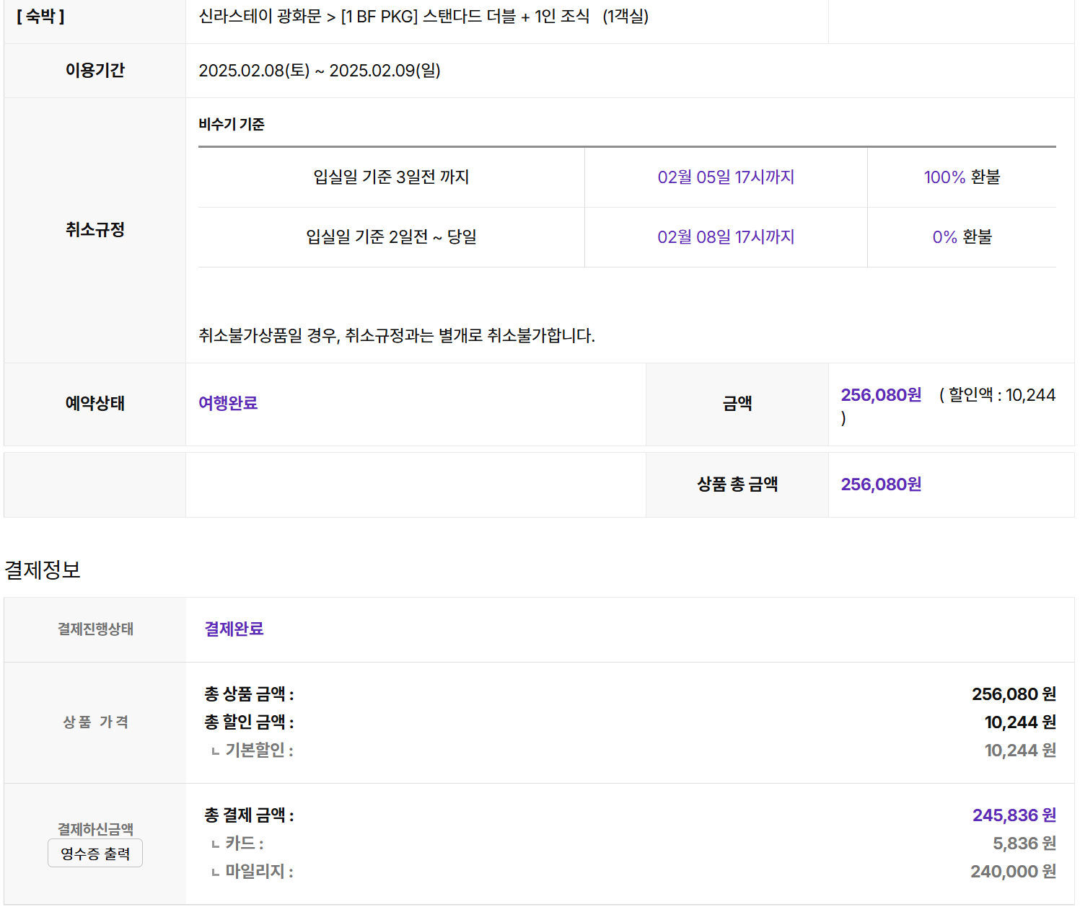Click the 결제정보 section heading
1080x912 pixels.
(43, 570)
